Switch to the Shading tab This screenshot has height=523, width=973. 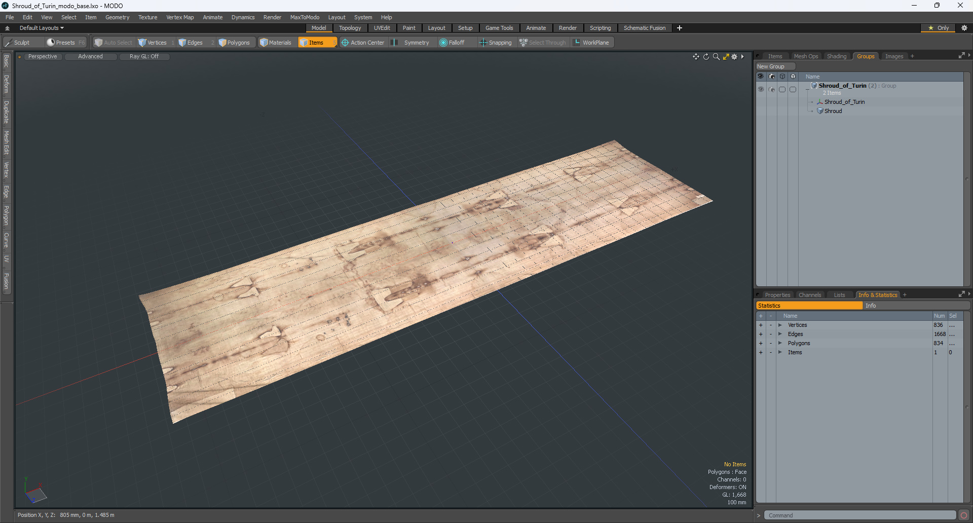pyautogui.click(x=837, y=56)
